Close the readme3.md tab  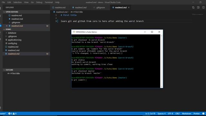click(129, 7)
